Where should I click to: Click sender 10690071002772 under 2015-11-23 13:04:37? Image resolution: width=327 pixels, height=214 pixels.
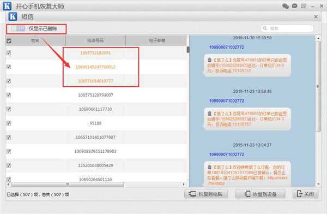227,154
